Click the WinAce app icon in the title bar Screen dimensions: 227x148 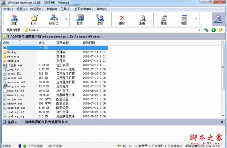(x=3, y=3)
